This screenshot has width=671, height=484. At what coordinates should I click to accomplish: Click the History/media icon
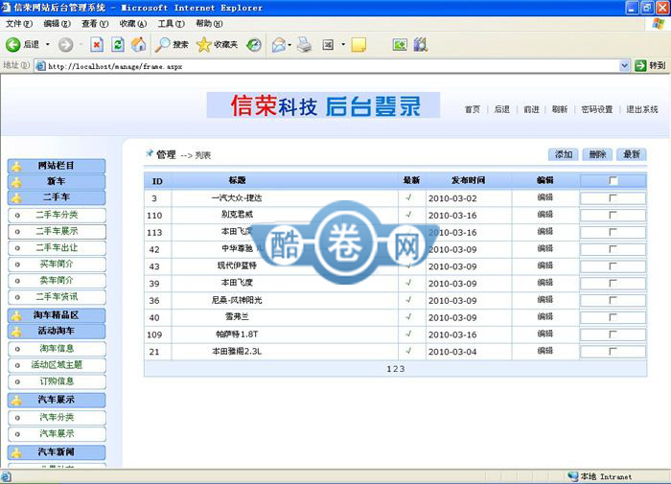pos(254,44)
